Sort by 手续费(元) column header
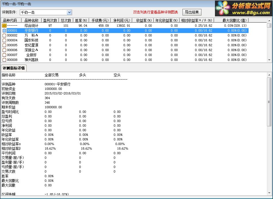273x199 pixels. point(100,20)
